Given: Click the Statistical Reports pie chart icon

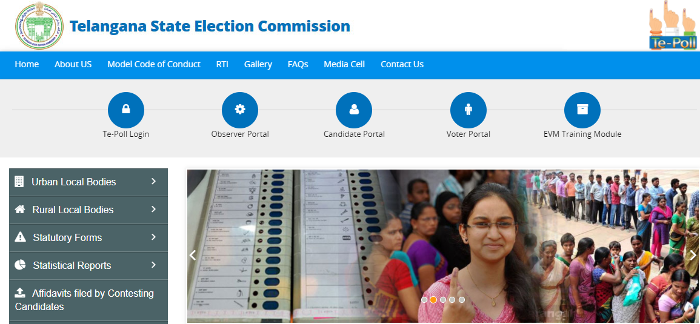Looking at the screenshot, I should click(19, 265).
